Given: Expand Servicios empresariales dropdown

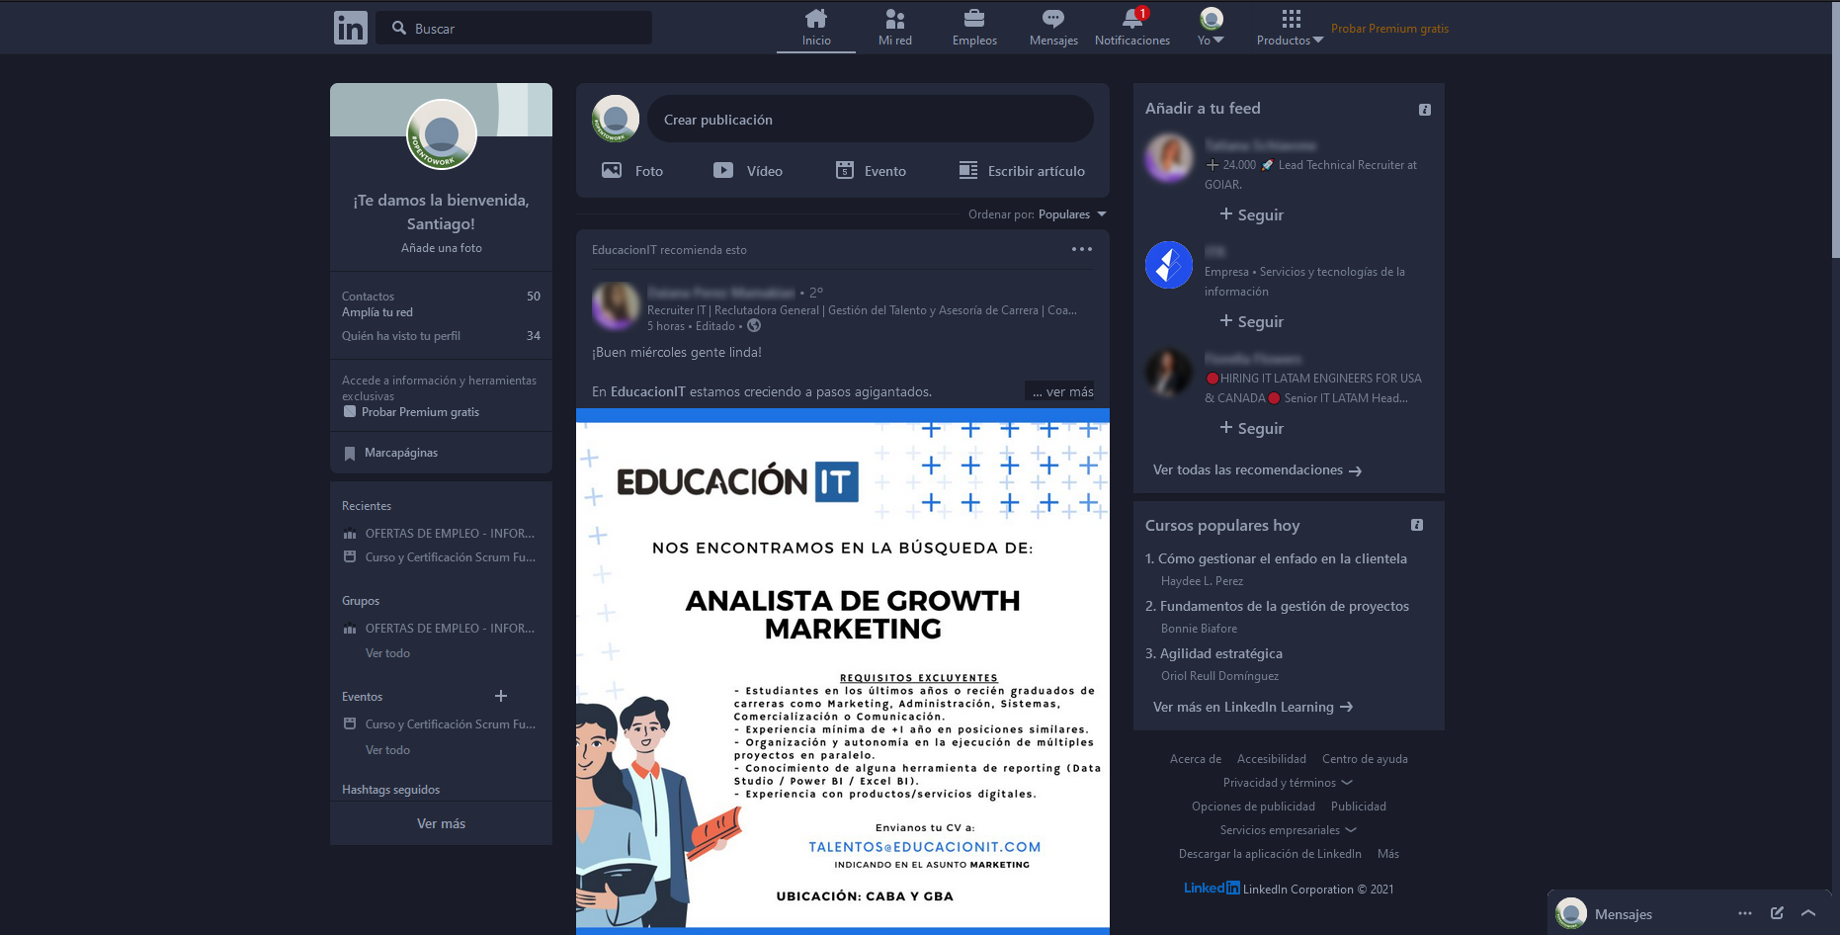Looking at the screenshot, I should pos(1289,830).
